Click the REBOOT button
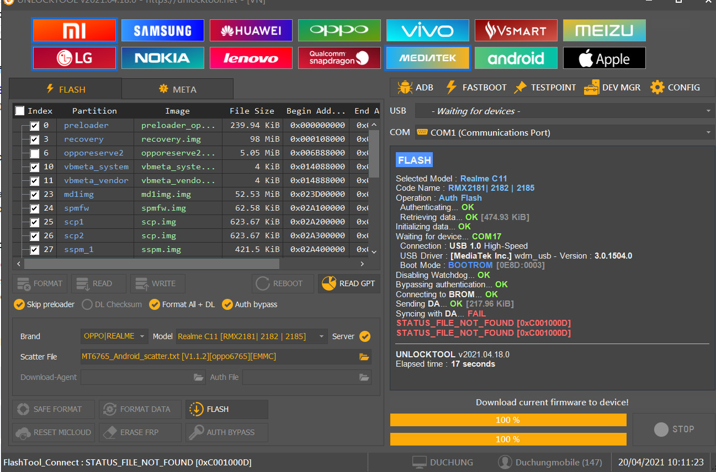 [283, 283]
